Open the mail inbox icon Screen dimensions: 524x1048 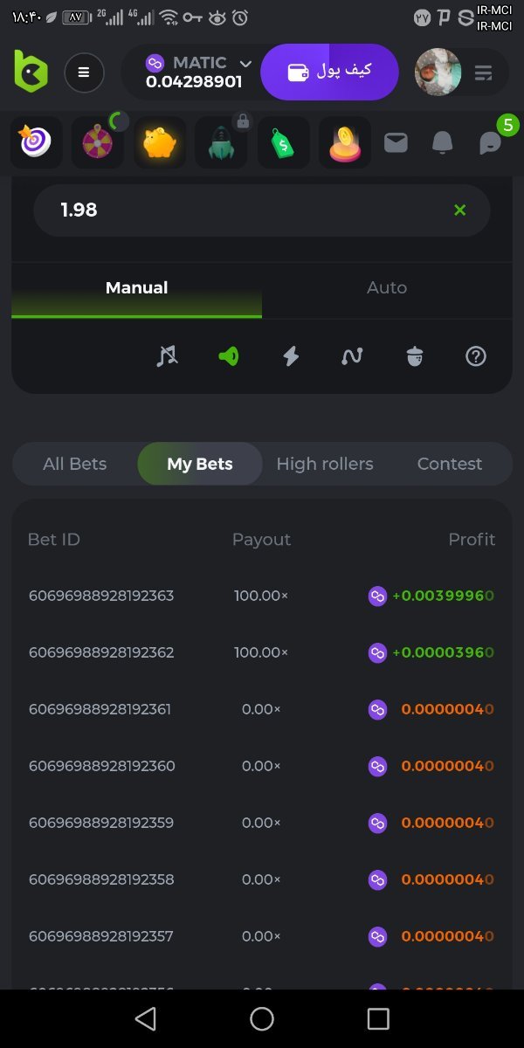click(x=396, y=142)
